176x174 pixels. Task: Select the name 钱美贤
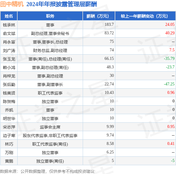pyautogui.click(x=9, y=93)
